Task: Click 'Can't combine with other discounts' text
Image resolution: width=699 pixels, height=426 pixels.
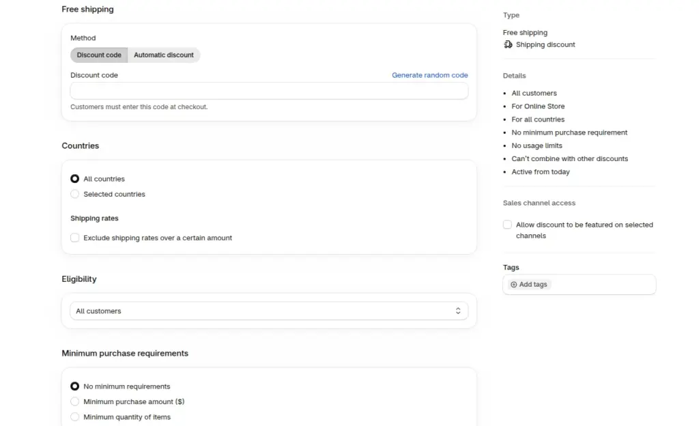Action: click(570, 158)
